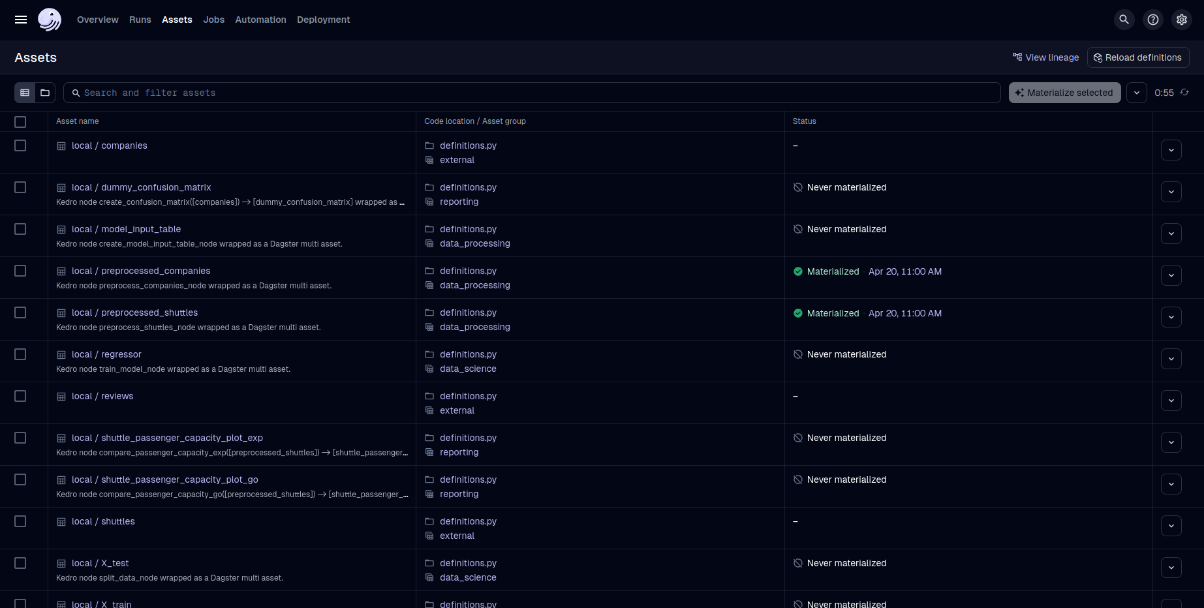Image resolution: width=1204 pixels, height=608 pixels.
Task: Click the asset group icon beside external in companies row
Action: 429,160
